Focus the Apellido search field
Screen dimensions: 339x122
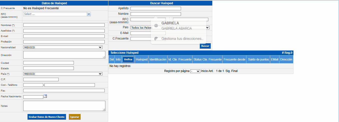155,8
